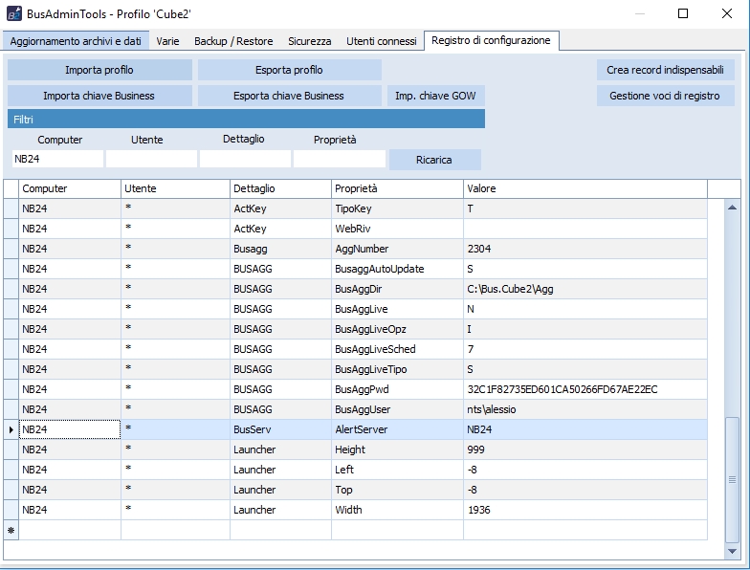Select the row selector arrow for AlertServer row

[x=11, y=429]
